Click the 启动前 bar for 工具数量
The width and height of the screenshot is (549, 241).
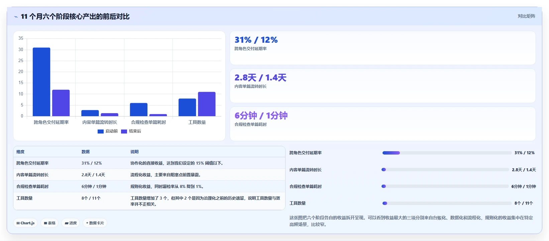(187, 107)
